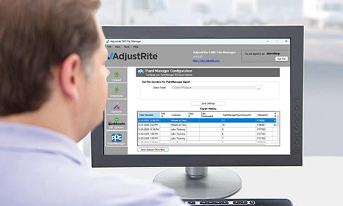Click PPG logo in Paint Manager Configuration header
Viewport: 343px width, 206px height.
point(141,72)
